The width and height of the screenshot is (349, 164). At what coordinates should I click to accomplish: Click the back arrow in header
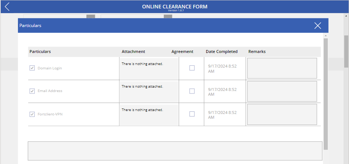point(7,7)
